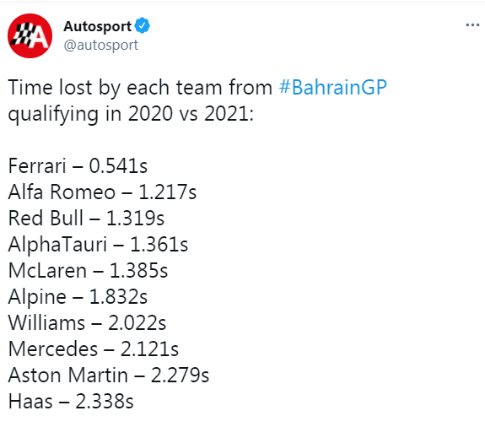
Task: Click the Alpine – 1.832s line
Action: (x=78, y=297)
